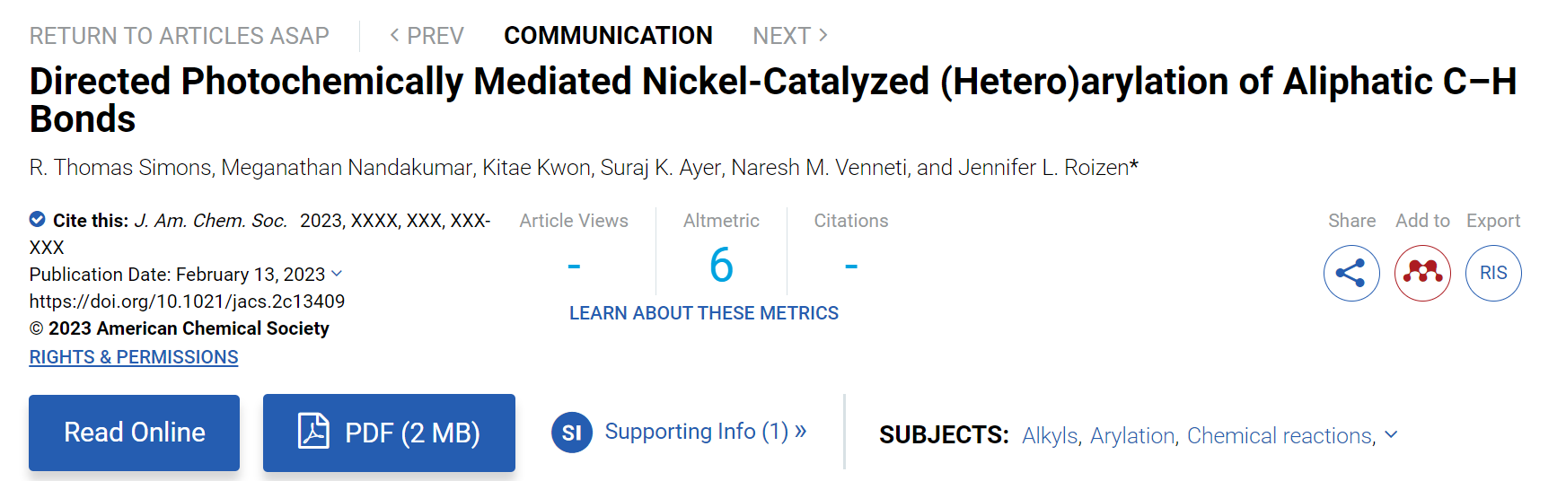Click the PREV left chevron arrow

coord(394,35)
